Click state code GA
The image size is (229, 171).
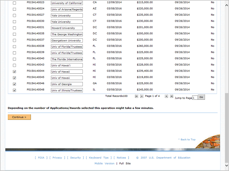(x=94, y=83)
